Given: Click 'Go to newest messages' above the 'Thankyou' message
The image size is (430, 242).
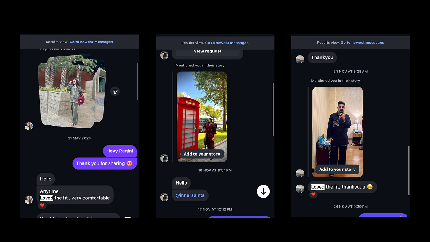Looking at the screenshot, I should pos(362,43).
